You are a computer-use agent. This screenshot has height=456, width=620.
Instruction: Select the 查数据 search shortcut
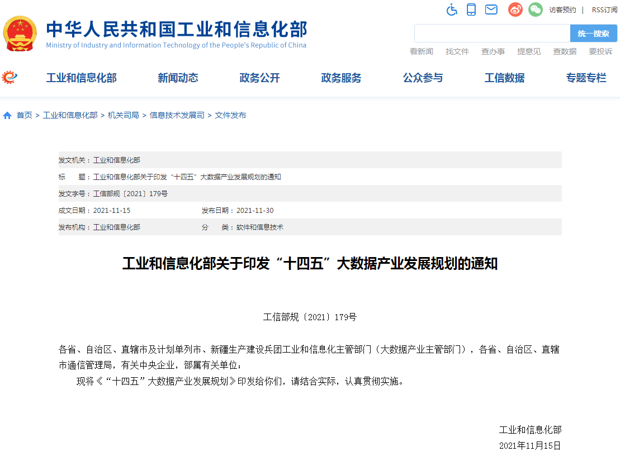(565, 51)
